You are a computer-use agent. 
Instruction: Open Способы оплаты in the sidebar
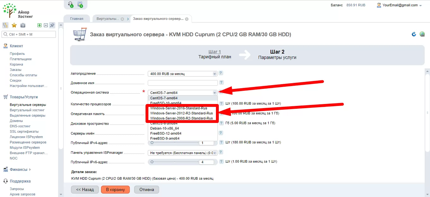(23, 75)
